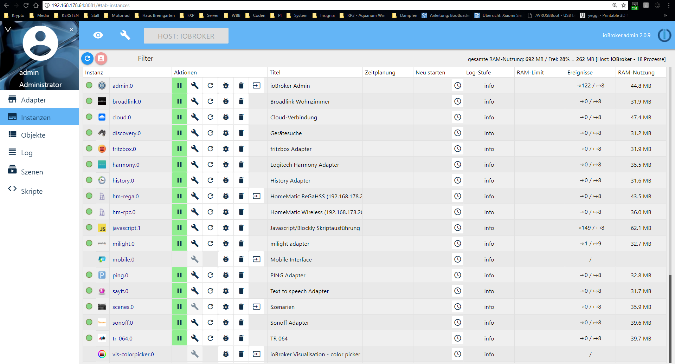Image resolution: width=675 pixels, height=364 pixels.
Task: Toggle visibility eye icon in header
Action: point(98,35)
